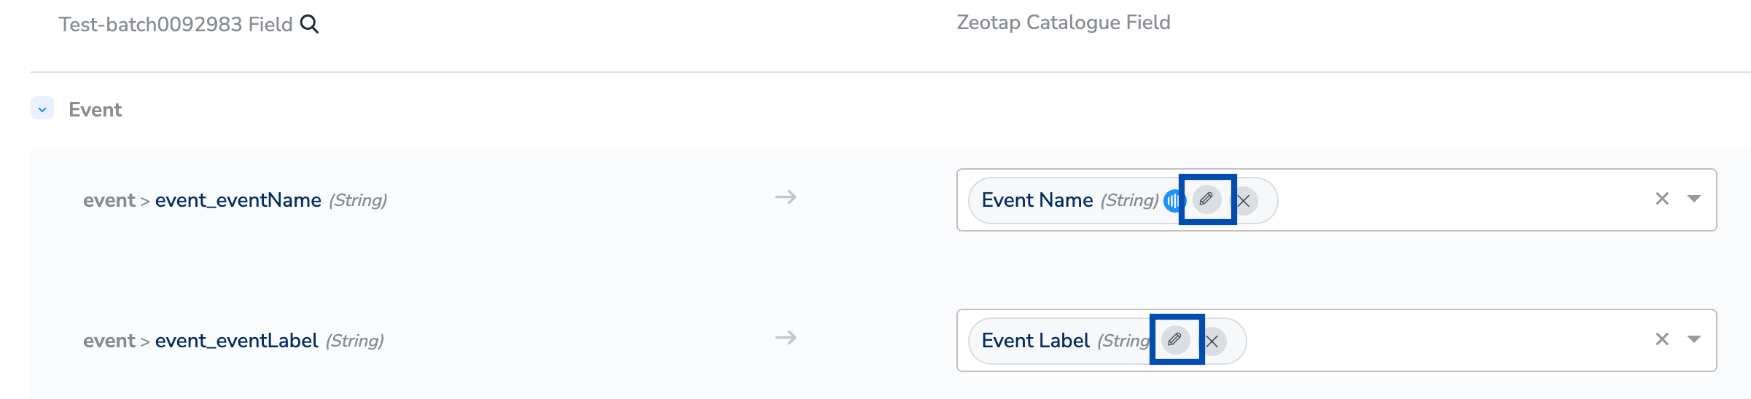This screenshot has width=1751, height=399.
Task: Click the arrow next to event_eventName row
Action: point(785,197)
